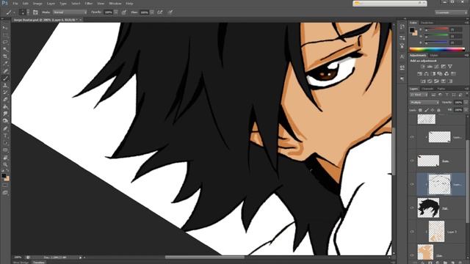The height and width of the screenshot is (264, 470).
Task: Click the red channel slider in Color panel
Action: pyautogui.click(x=436, y=29)
